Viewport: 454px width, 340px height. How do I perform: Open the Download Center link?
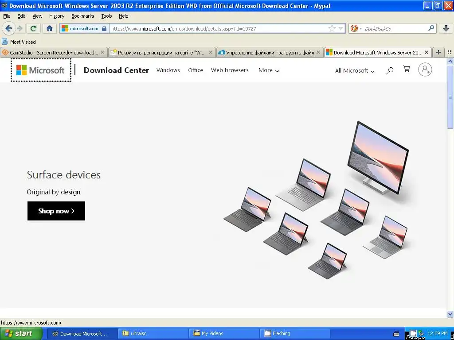[x=116, y=70]
